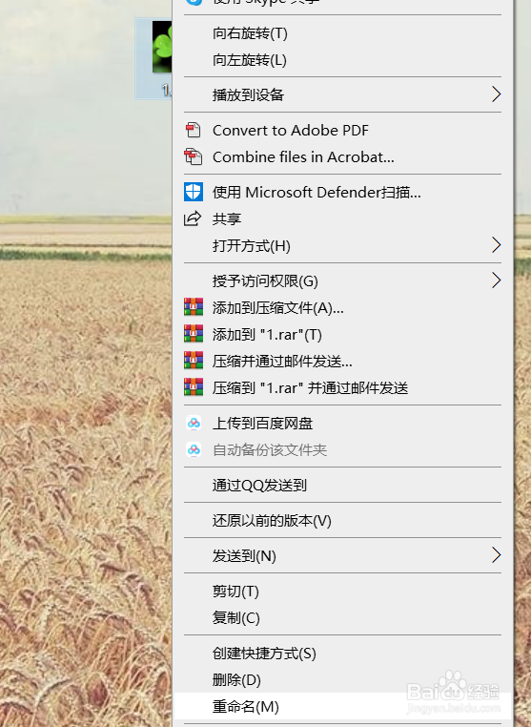The width and height of the screenshot is (531, 727).
Task: Click the WinRAR icon next to 压缩并通过邮件发送...
Action: 194,361
